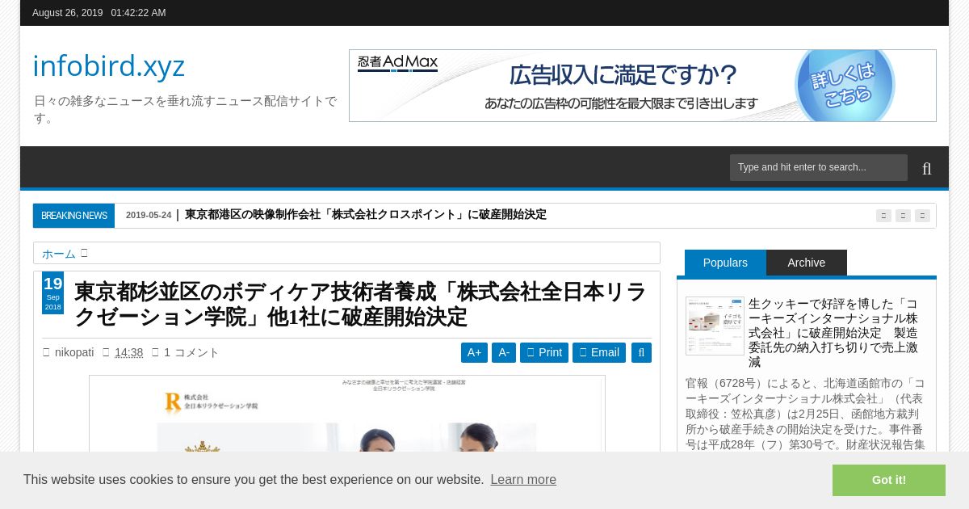Viewport: 969px width, 509px height.
Task: Click the first breaking news ticker control
Action: coord(883,216)
